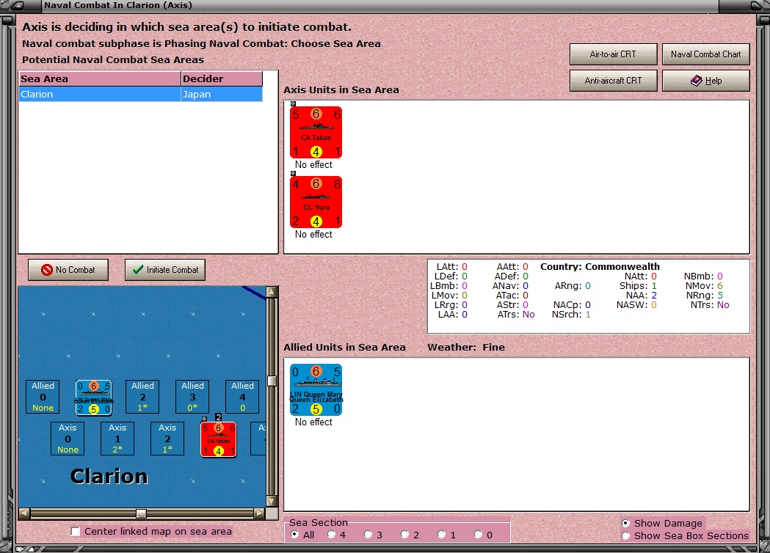Click the map vertical scrollbar thumb
The width and height of the screenshot is (770, 553).
(x=272, y=381)
